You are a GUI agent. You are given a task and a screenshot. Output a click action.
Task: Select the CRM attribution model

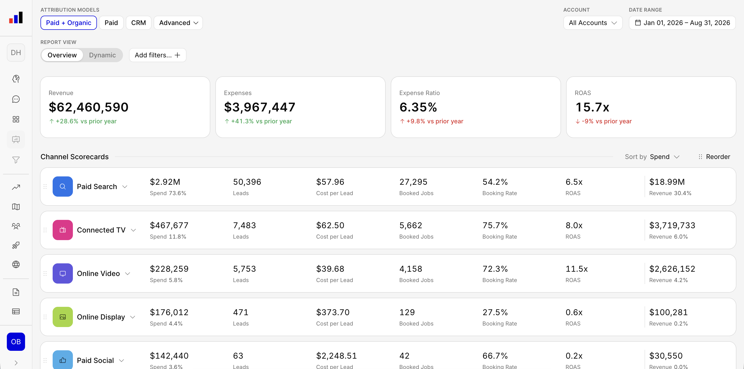coord(139,23)
